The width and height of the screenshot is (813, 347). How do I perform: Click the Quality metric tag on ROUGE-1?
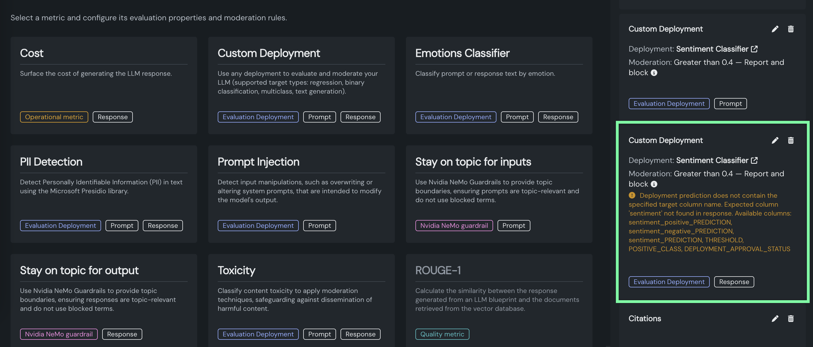(x=442, y=334)
